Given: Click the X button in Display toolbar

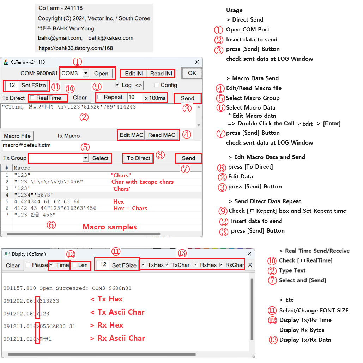Looking at the screenshot, I should tap(250, 265).
